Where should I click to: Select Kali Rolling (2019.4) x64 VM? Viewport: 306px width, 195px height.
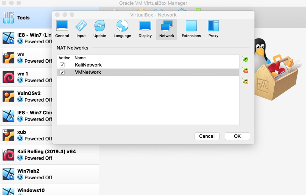click(49, 155)
